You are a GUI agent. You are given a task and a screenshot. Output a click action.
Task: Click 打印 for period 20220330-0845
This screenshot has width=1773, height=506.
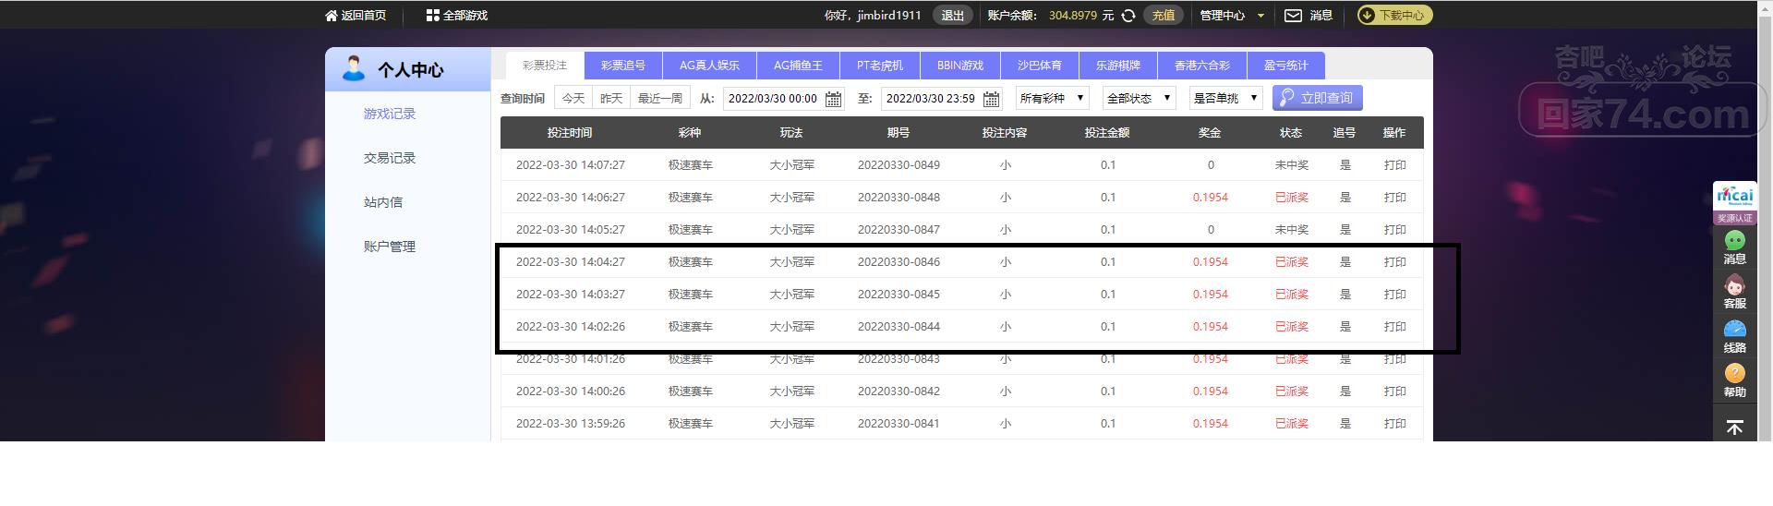[1394, 295]
